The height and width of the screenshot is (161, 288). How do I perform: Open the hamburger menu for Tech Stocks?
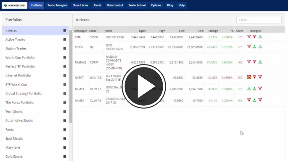tap(65, 112)
